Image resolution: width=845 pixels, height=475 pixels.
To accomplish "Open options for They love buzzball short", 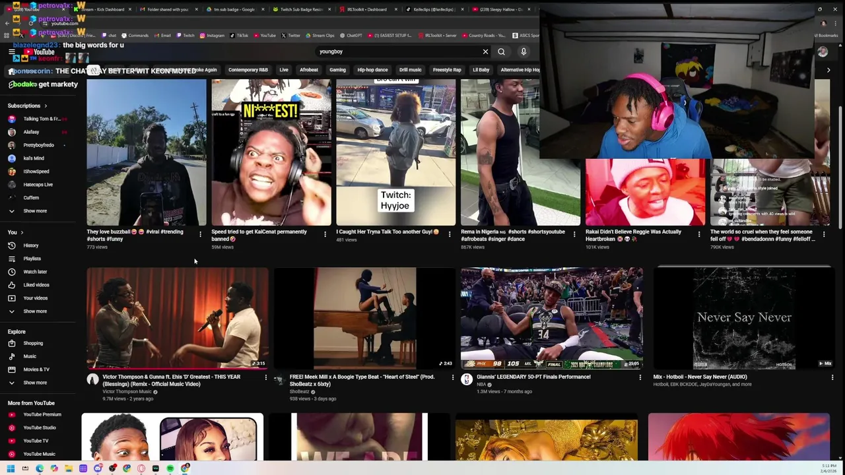I will (200, 234).
